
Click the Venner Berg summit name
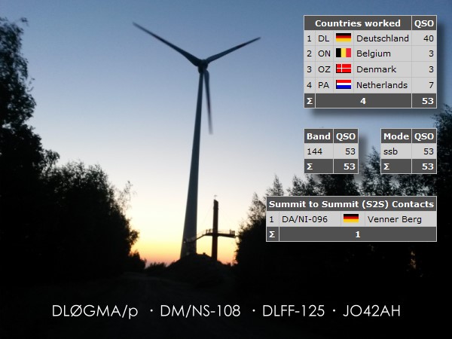point(390,219)
